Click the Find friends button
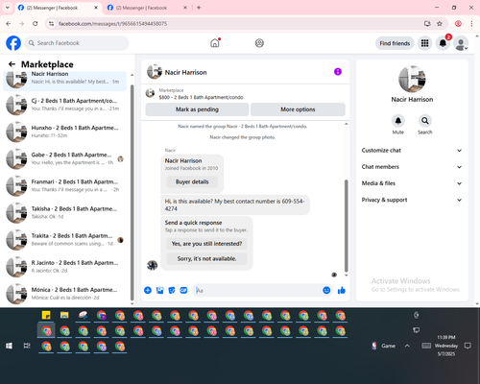This screenshot has width=480, height=384. point(395,43)
